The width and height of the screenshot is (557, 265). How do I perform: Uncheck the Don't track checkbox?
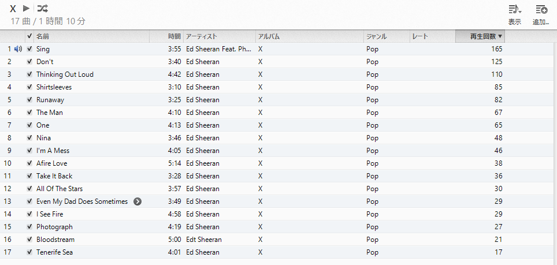click(29, 62)
